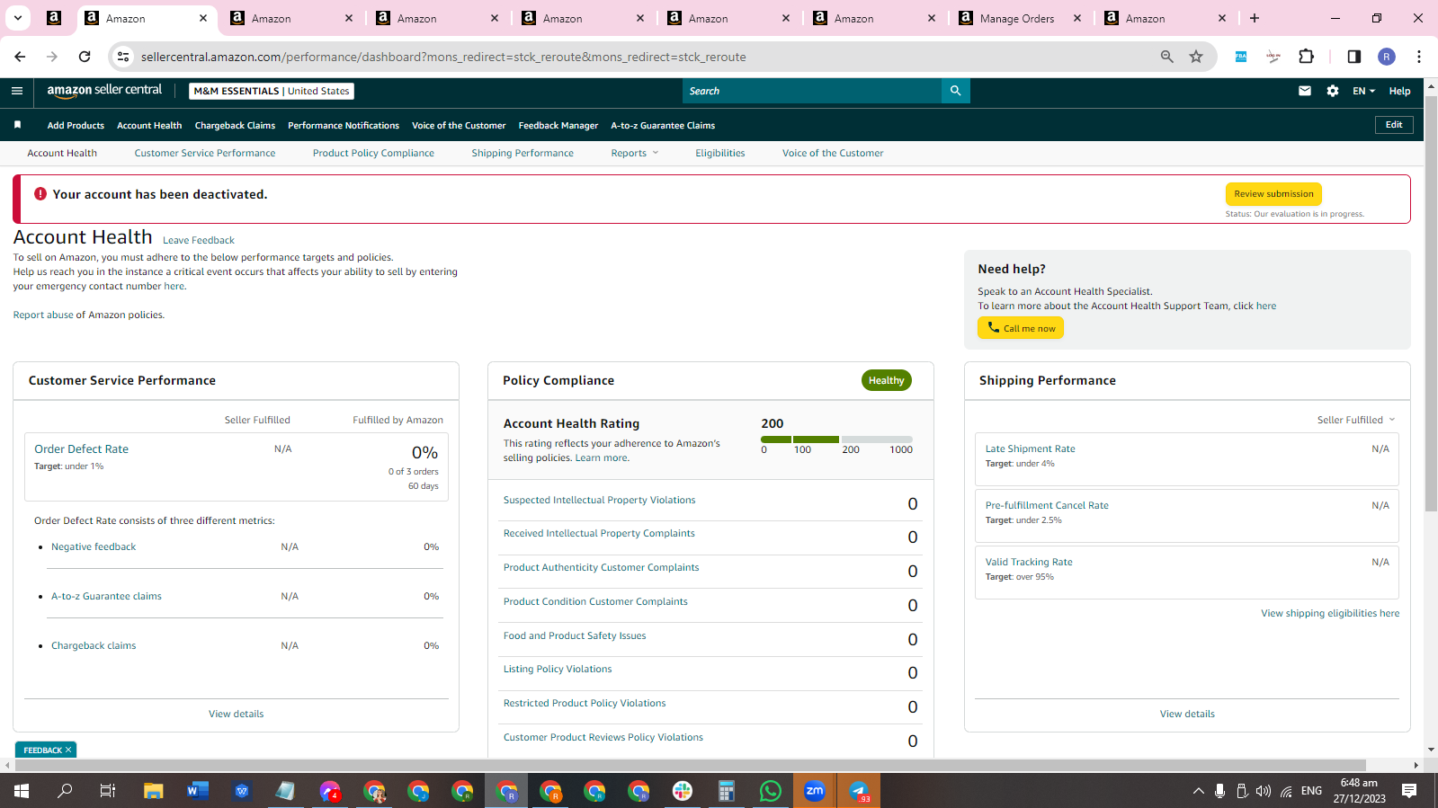
Task: Open WhatsApp from the taskbar
Action: pos(771,791)
